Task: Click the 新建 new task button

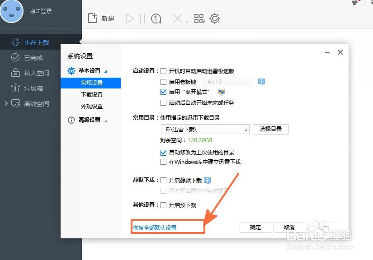Action: coord(101,19)
